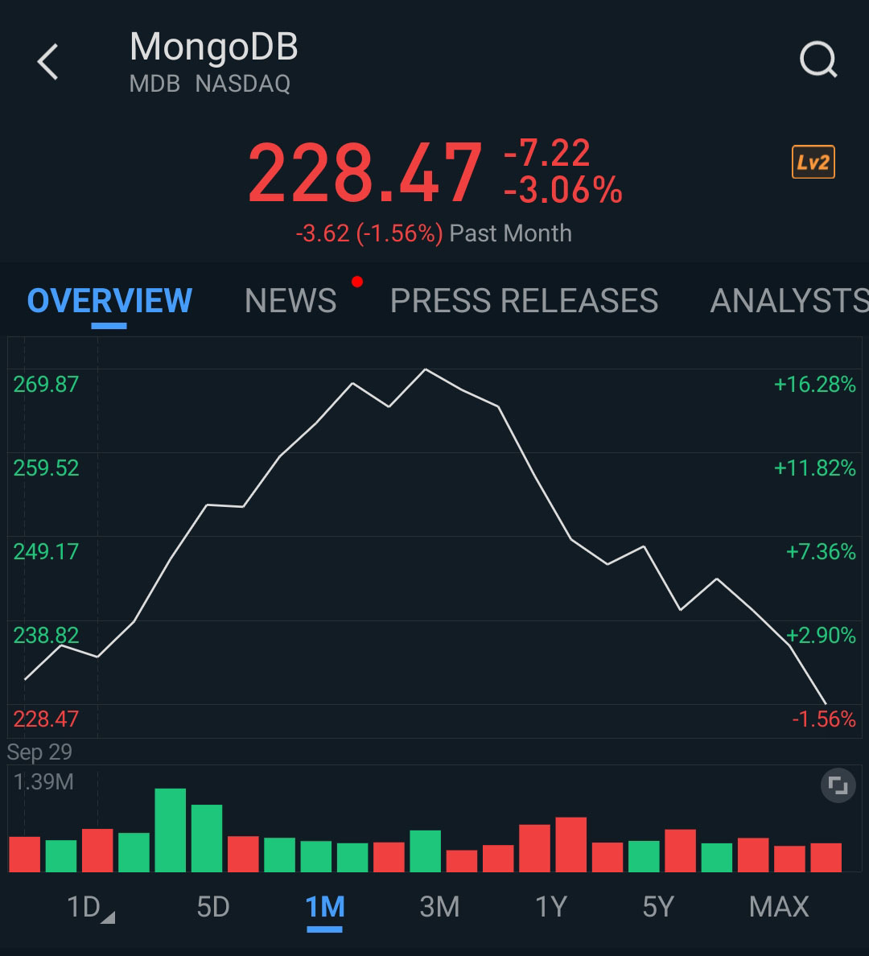869x956 pixels.
Task: Tap the tallest green volume bar
Action: pyautogui.click(x=170, y=830)
